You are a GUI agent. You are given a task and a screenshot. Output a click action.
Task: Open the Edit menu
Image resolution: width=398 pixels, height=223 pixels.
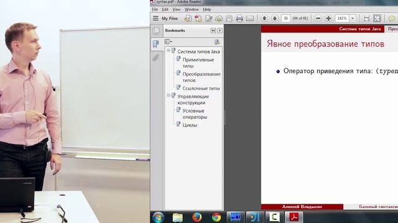(165, 9)
